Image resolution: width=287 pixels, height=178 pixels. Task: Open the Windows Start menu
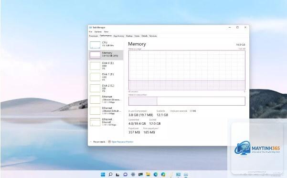click(x=103, y=175)
